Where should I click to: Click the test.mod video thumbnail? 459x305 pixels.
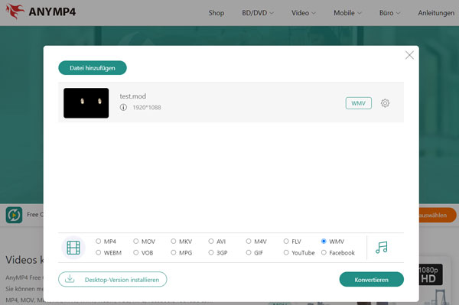[86, 103]
